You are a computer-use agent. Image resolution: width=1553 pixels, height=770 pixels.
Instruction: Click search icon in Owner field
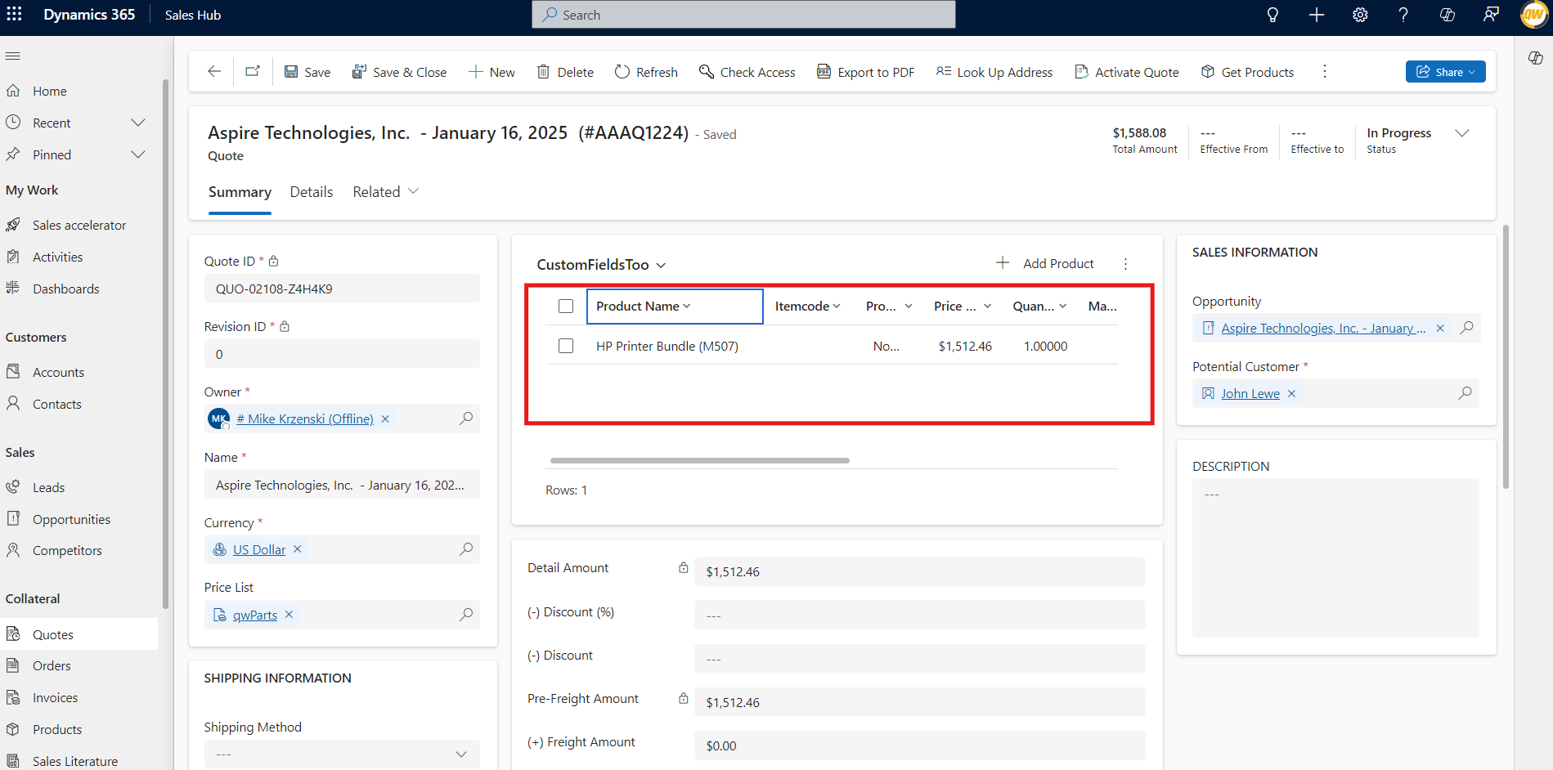point(466,419)
